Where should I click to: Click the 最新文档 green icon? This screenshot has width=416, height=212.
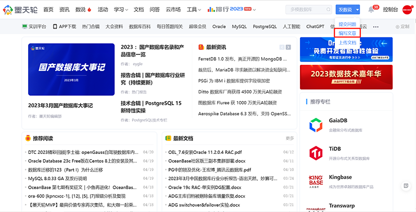tap(168, 138)
